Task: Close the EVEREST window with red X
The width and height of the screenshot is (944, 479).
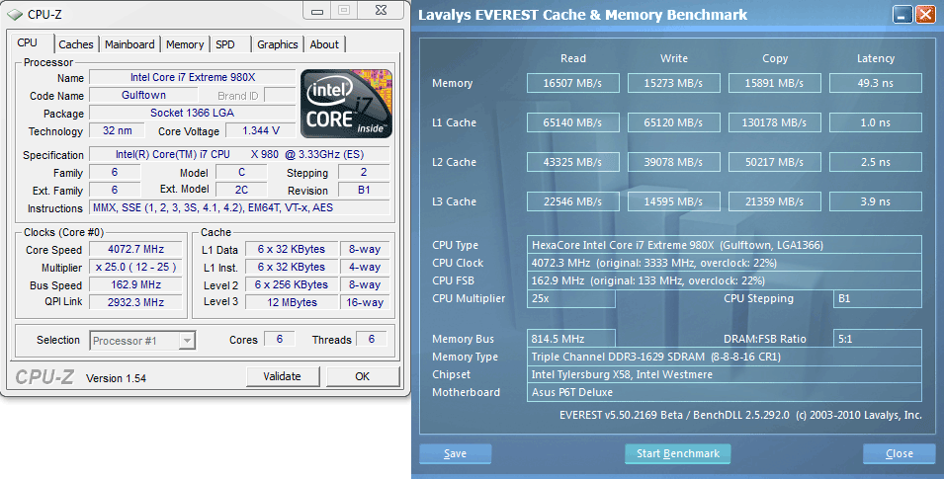Action: [925, 15]
